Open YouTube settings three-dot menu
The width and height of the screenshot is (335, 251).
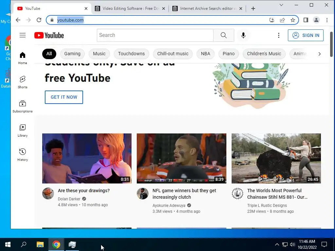click(x=279, y=35)
